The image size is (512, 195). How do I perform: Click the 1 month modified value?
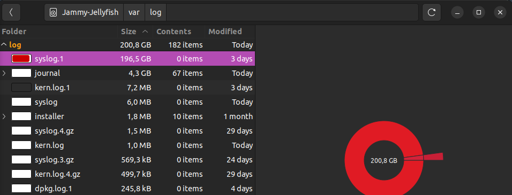tap(238, 116)
